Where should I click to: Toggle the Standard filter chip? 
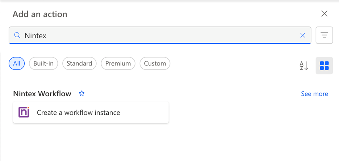[x=79, y=64]
